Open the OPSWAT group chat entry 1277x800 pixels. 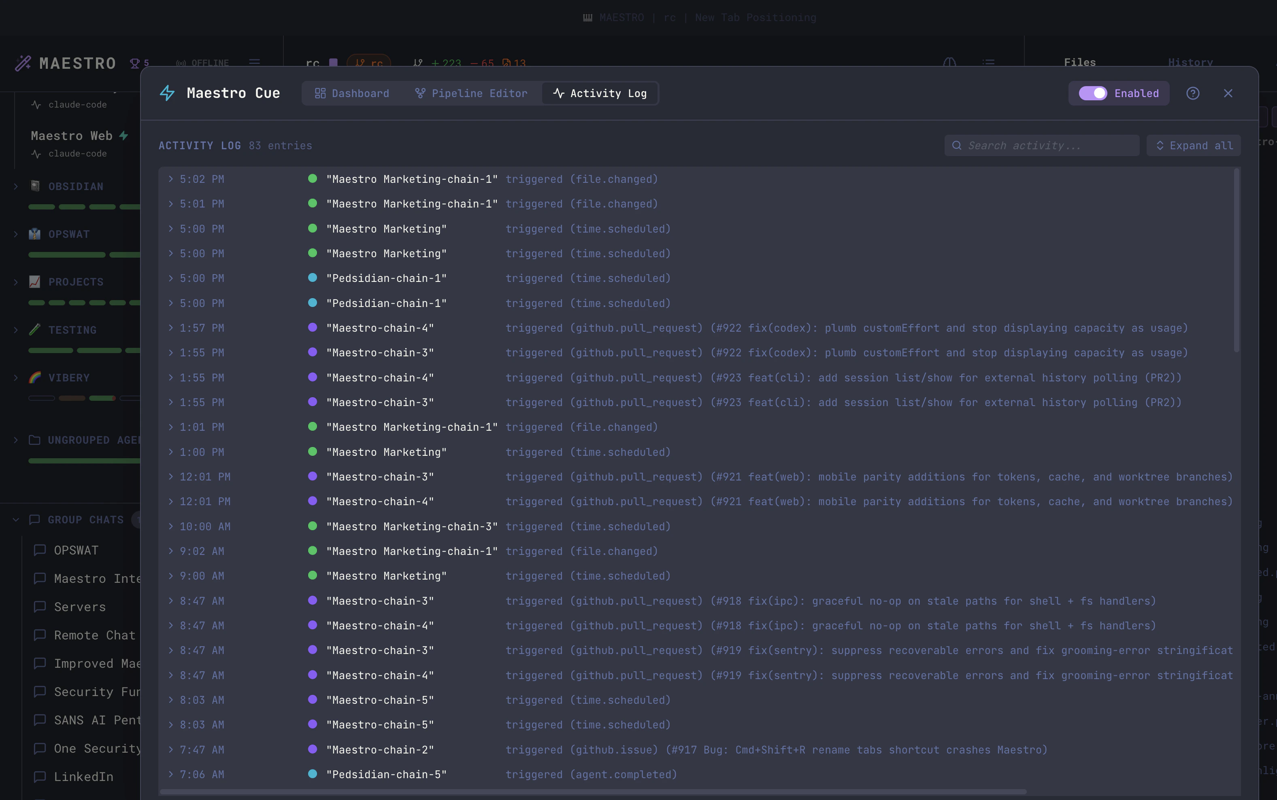pyautogui.click(x=76, y=550)
